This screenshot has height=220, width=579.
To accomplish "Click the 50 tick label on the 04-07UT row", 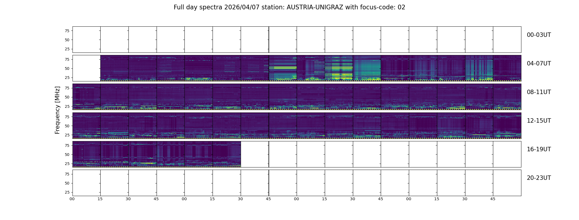I will [x=67, y=68].
